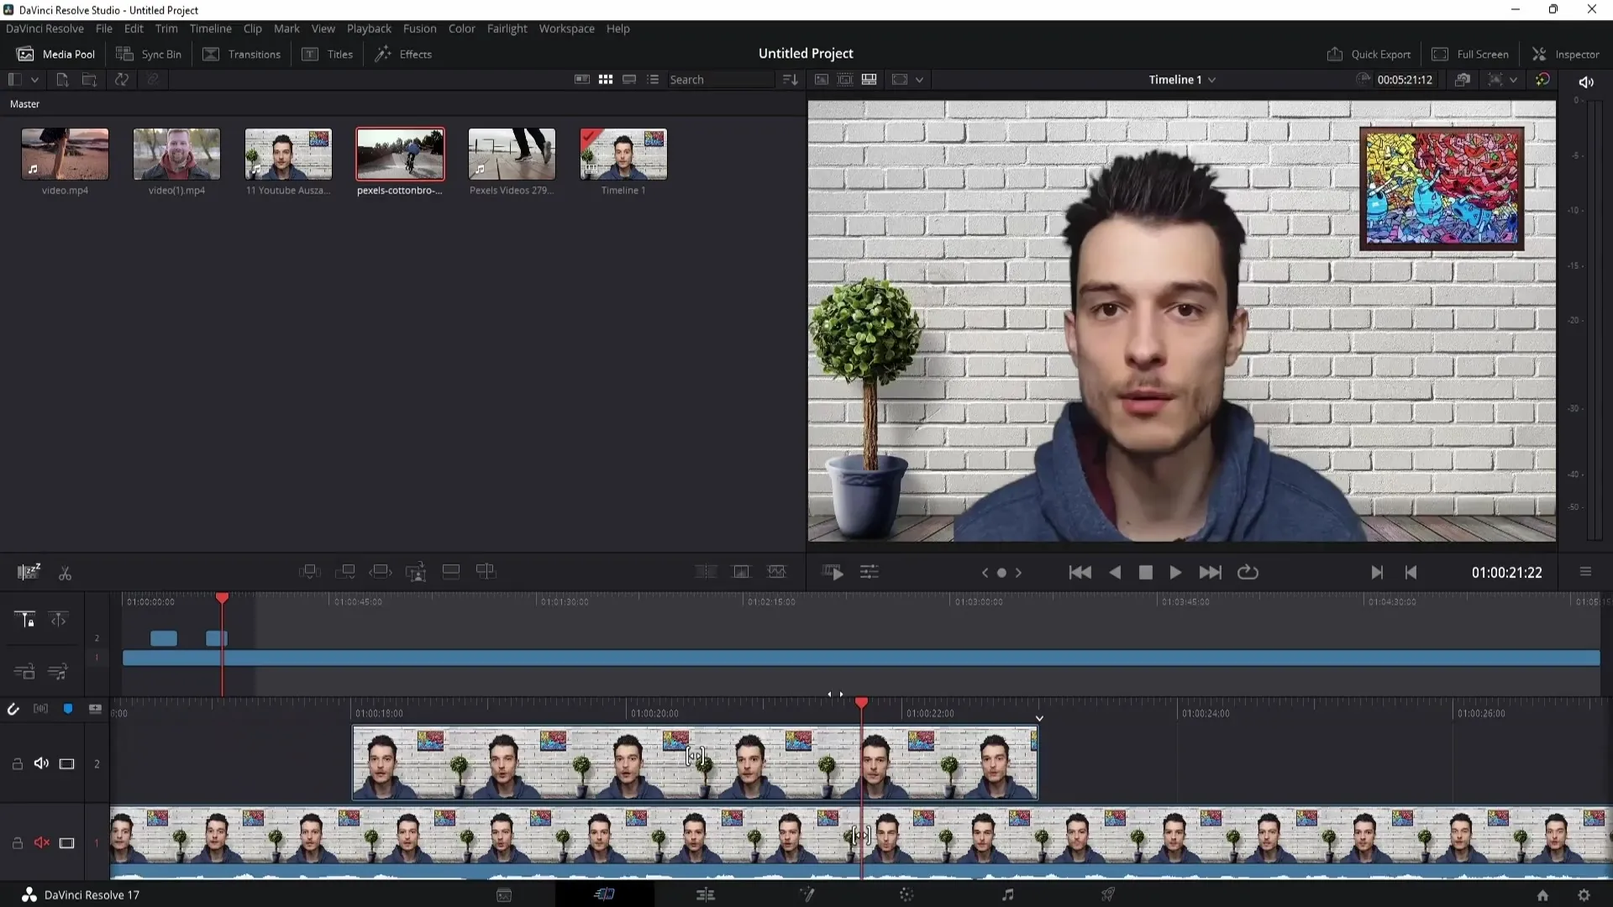Click the media pool Search field
Screen dimensions: 1613x907
720,80
